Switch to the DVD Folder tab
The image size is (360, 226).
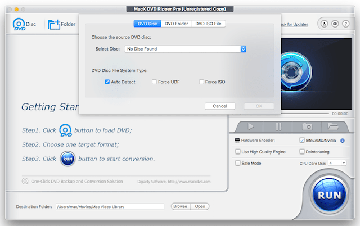pyautogui.click(x=176, y=24)
